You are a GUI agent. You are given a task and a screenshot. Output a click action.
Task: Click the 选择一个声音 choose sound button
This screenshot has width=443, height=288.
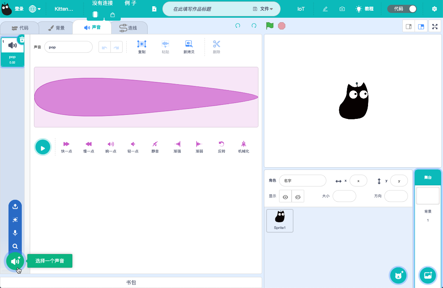15,261
